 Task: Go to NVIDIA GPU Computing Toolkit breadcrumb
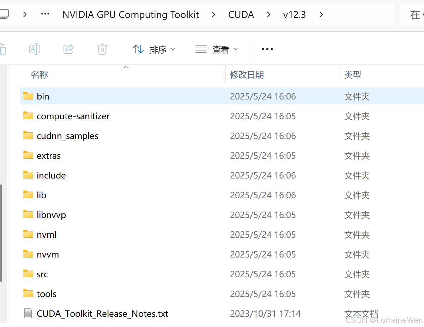click(x=131, y=14)
